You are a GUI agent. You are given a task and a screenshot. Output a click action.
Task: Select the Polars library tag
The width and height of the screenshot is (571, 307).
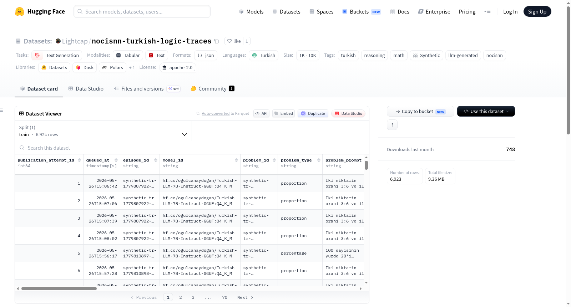tap(113, 67)
